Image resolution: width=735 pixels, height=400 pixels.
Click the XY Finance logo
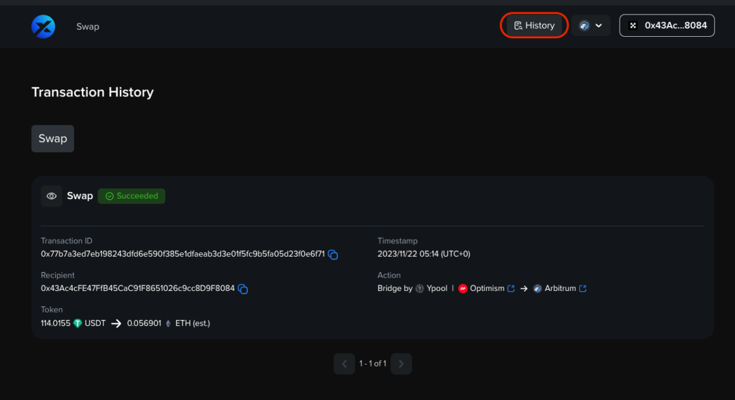pos(43,26)
